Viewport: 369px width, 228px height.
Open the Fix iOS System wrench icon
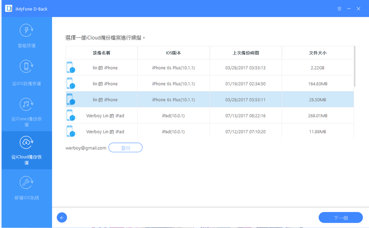pos(26,183)
